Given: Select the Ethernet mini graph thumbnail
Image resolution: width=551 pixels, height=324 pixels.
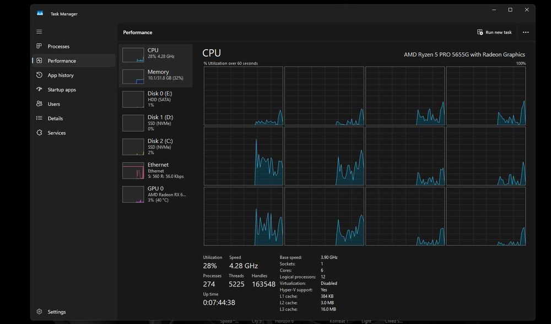Looking at the screenshot, I should 133,170.
